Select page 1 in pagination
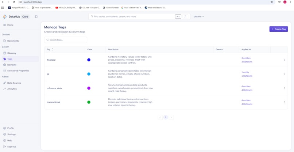This screenshot has width=294, height=152. [x=166, y=117]
